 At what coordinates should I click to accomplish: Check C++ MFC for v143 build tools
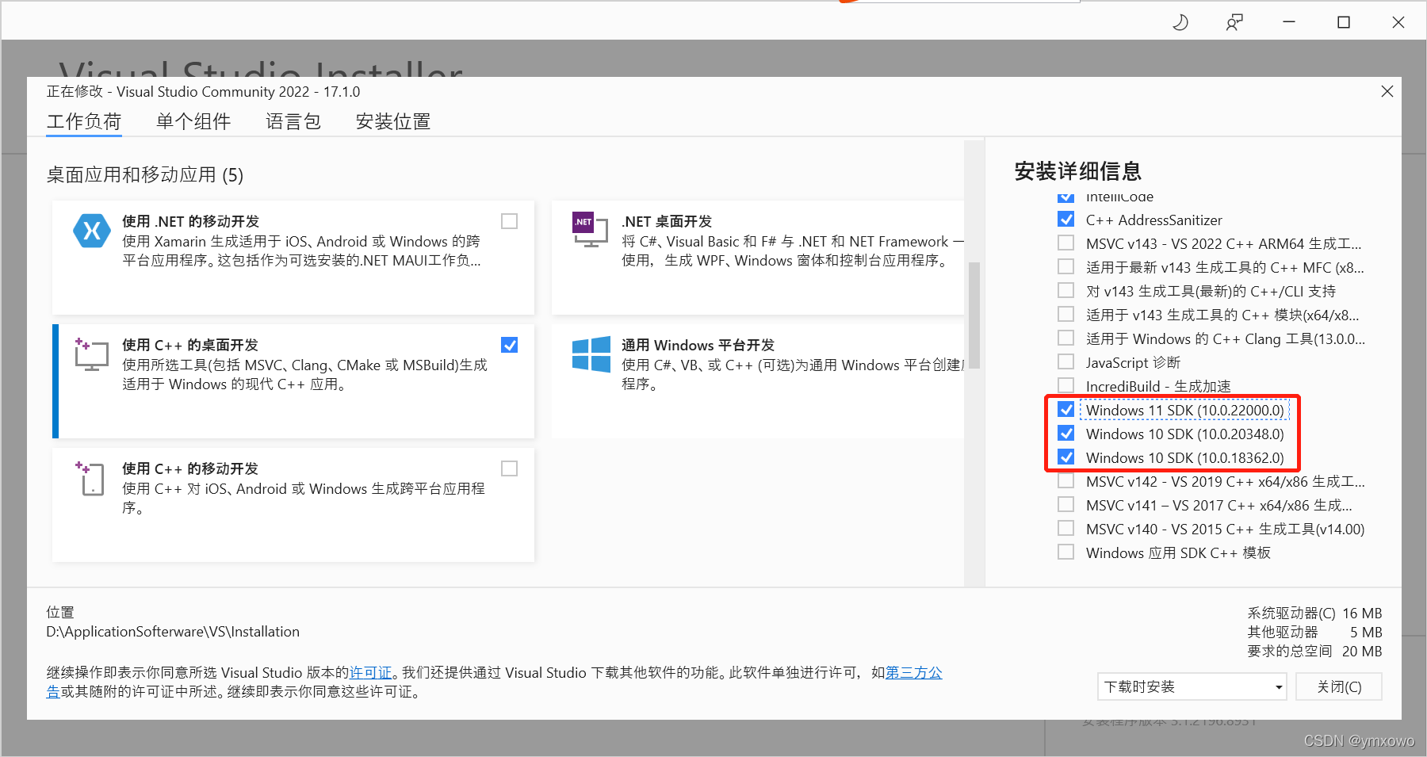1066,266
